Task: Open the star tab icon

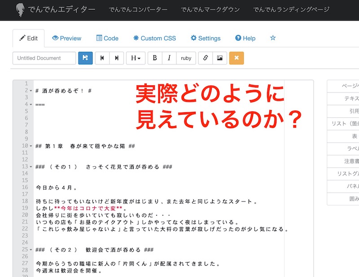Action: tap(273, 38)
